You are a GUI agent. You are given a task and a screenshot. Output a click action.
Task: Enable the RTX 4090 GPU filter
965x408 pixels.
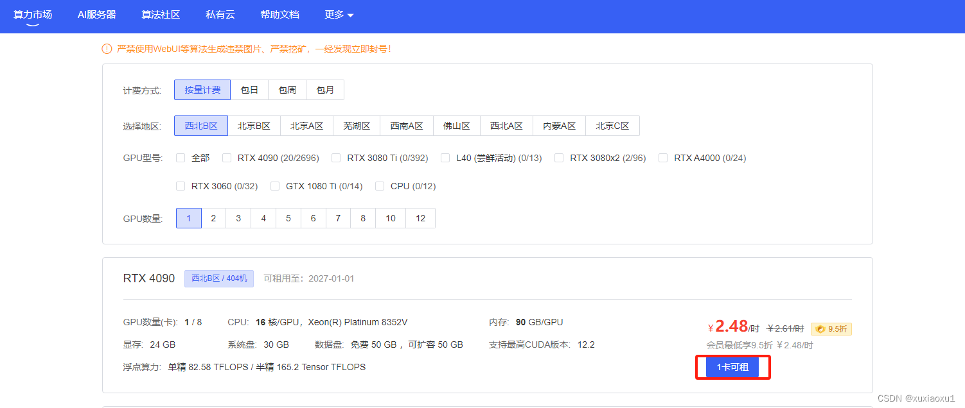pos(227,157)
